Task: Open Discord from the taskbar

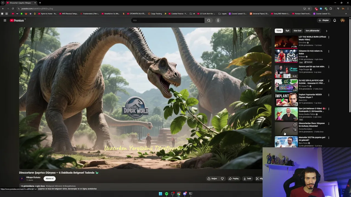Action: pyautogui.click(x=185, y=194)
